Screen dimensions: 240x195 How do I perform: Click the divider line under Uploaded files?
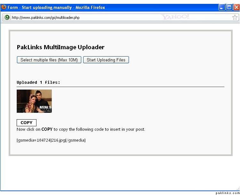(x=120, y=87)
